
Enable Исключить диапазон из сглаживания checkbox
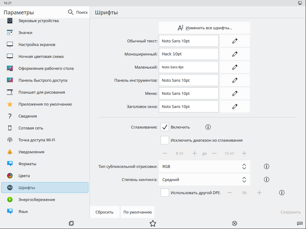pyautogui.click(x=165, y=140)
